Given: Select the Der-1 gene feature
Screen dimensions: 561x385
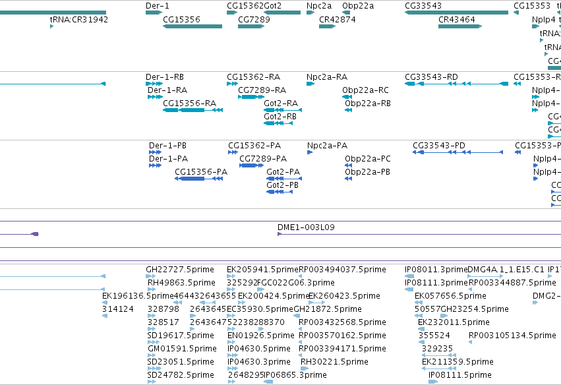Looking at the screenshot, I should (154, 13).
